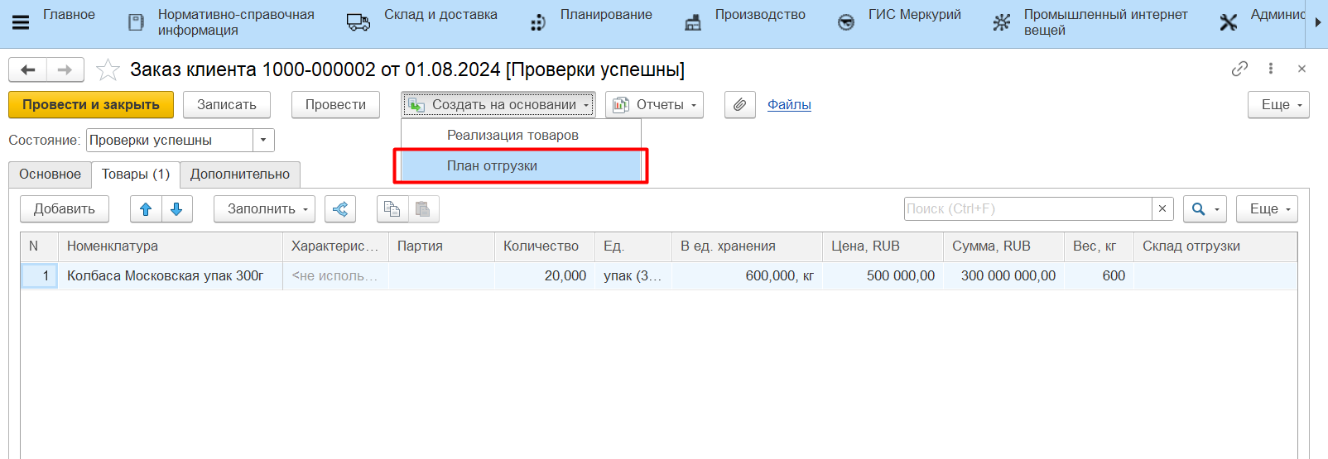Viewport: 1328px width, 459px height.
Task: Expand the Состояние dropdown list
Action: tap(263, 141)
